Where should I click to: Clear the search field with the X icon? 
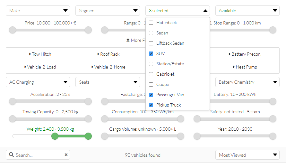pos(66,155)
